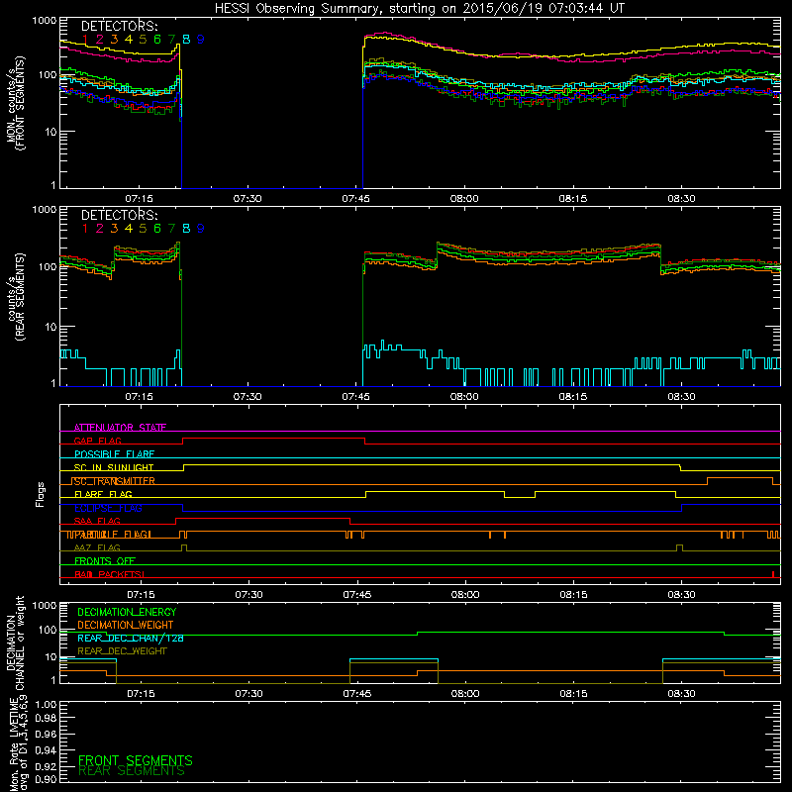The width and height of the screenshot is (792, 792).
Task: Click the 'MON. counts/s (FRONT SEGMENTS)' axis title
Action: [x=15, y=103]
